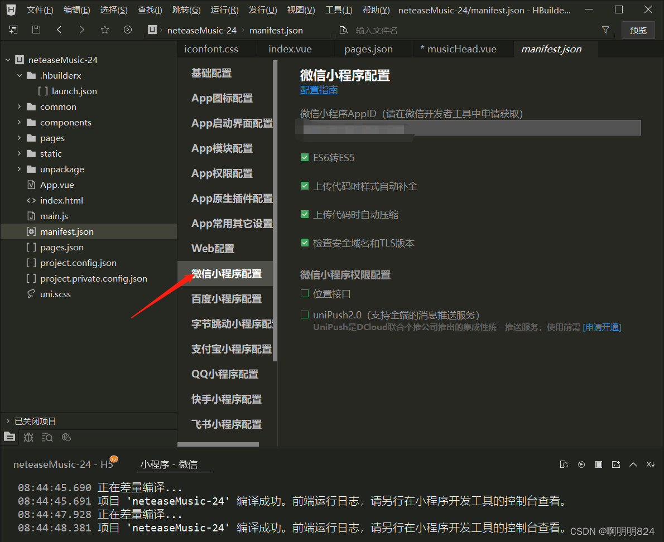Toggle the project sidebar panel icon
This screenshot has height=542, width=664.
click(x=13, y=30)
